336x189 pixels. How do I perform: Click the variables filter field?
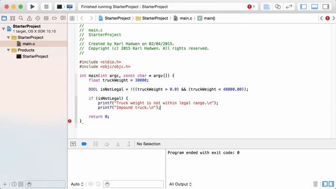133,184
